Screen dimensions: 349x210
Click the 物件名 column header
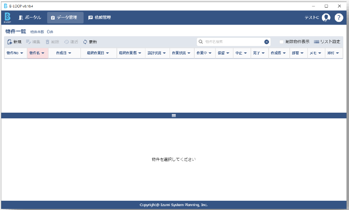click(35, 53)
